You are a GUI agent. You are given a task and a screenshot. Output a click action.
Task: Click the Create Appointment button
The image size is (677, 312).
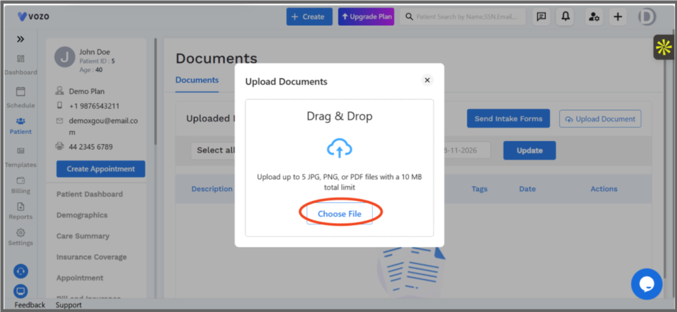(x=100, y=169)
